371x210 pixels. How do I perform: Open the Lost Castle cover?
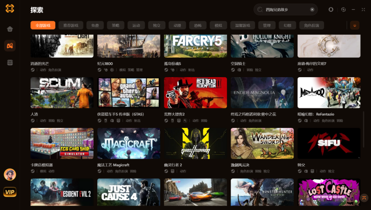click(329, 192)
